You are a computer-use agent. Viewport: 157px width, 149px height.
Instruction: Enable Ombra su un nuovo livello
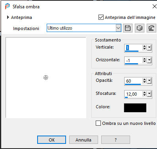point(98,123)
